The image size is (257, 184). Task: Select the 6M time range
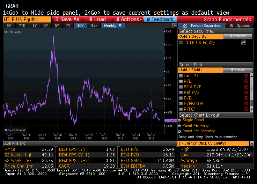tap(9, 25)
